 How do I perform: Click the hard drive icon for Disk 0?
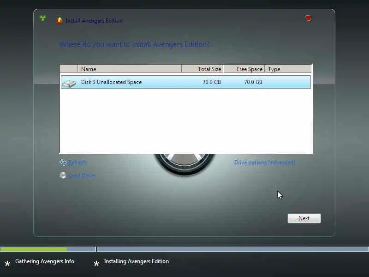[x=69, y=83]
